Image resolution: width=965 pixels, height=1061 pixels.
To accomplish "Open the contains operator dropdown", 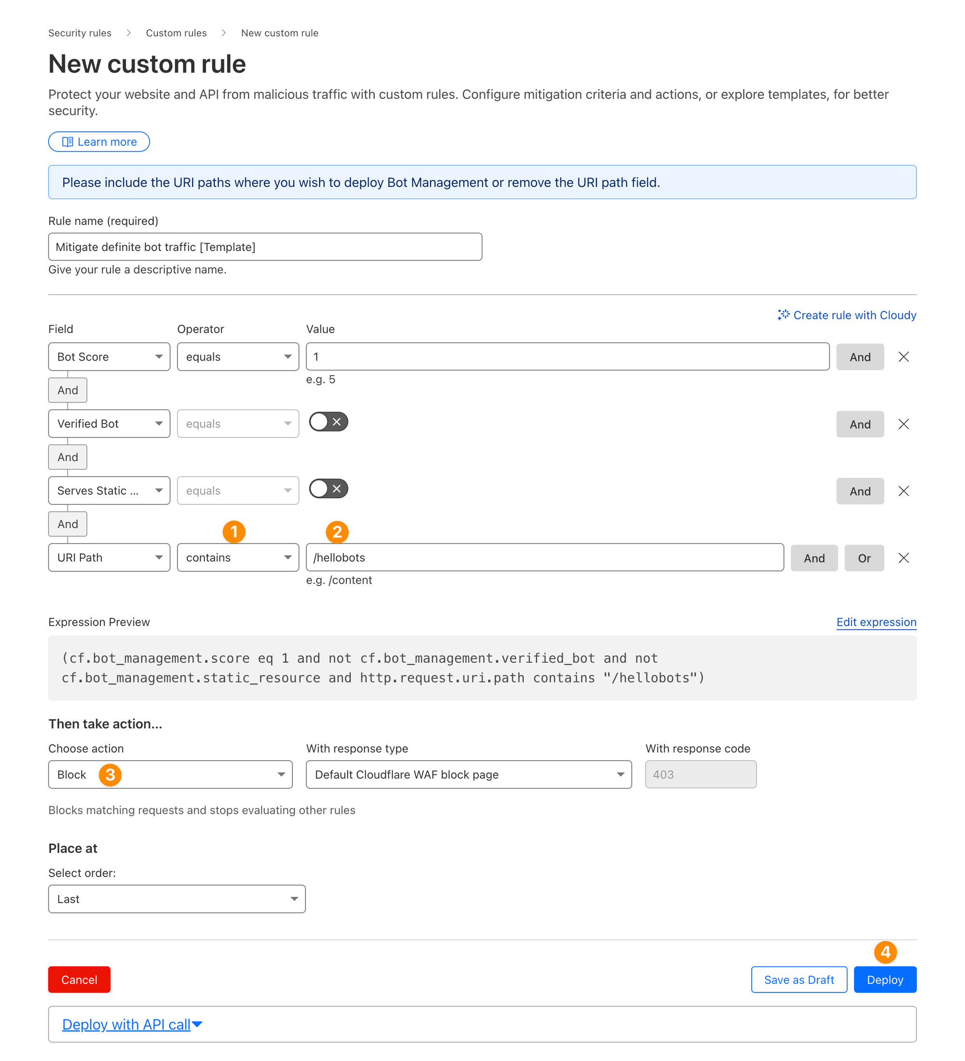I will click(238, 558).
